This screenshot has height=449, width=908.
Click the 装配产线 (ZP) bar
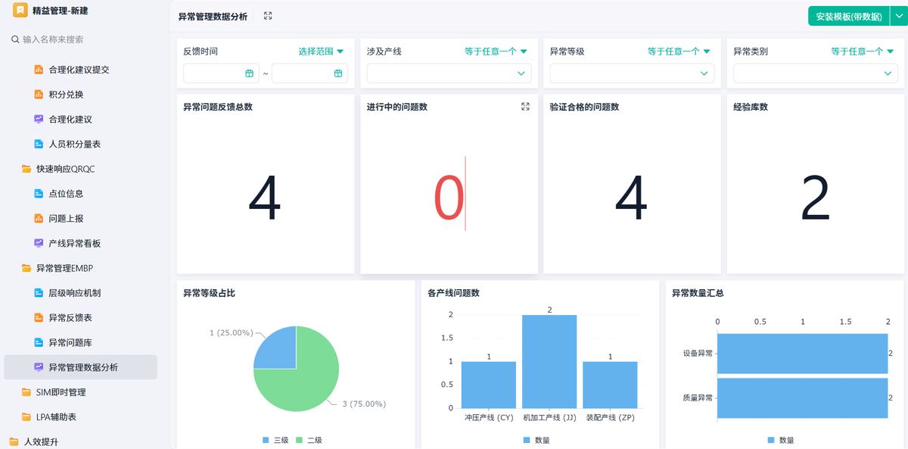tap(610, 385)
